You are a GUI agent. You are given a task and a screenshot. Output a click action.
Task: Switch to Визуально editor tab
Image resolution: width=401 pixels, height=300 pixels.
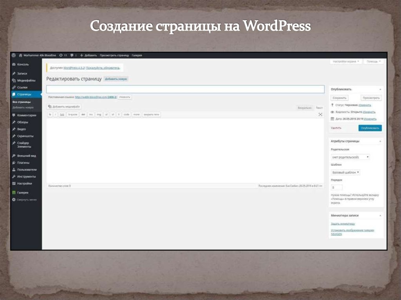(304, 107)
